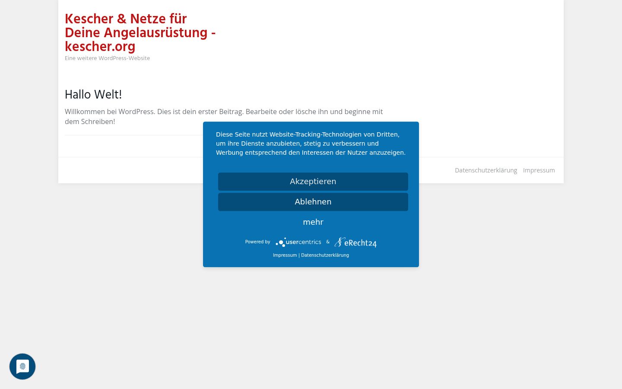Show more options via 'mehr'
Image resolution: width=622 pixels, height=389 pixels.
click(x=313, y=222)
